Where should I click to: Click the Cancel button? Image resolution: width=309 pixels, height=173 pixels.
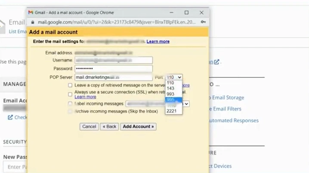89,127
